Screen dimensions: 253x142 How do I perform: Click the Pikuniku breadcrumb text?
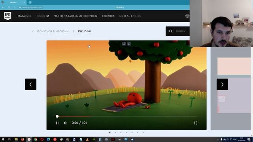(84, 31)
